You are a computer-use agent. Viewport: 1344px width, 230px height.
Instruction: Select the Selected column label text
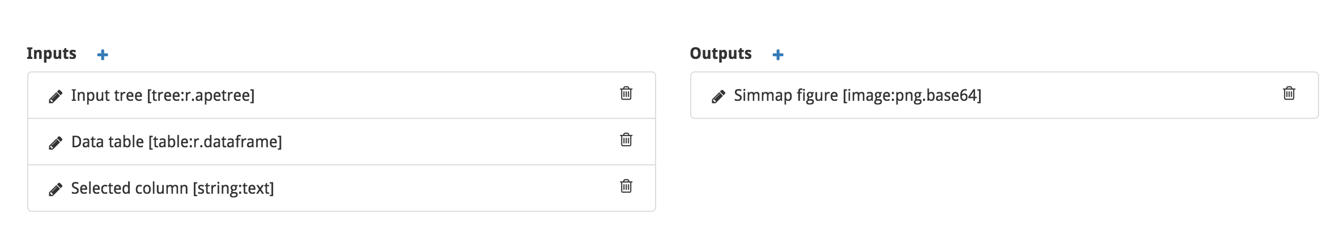click(130, 188)
